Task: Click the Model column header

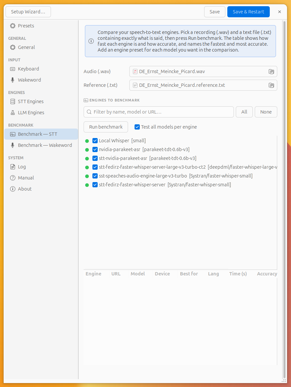Action: pos(137,274)
